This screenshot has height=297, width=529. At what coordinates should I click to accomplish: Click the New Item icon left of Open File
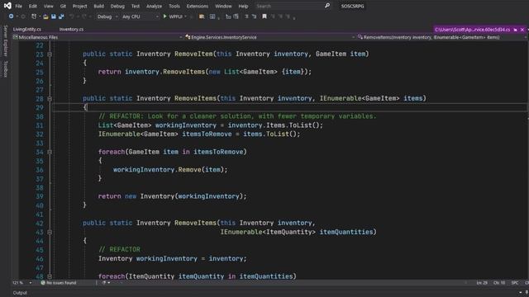click(x=34, y=16)
